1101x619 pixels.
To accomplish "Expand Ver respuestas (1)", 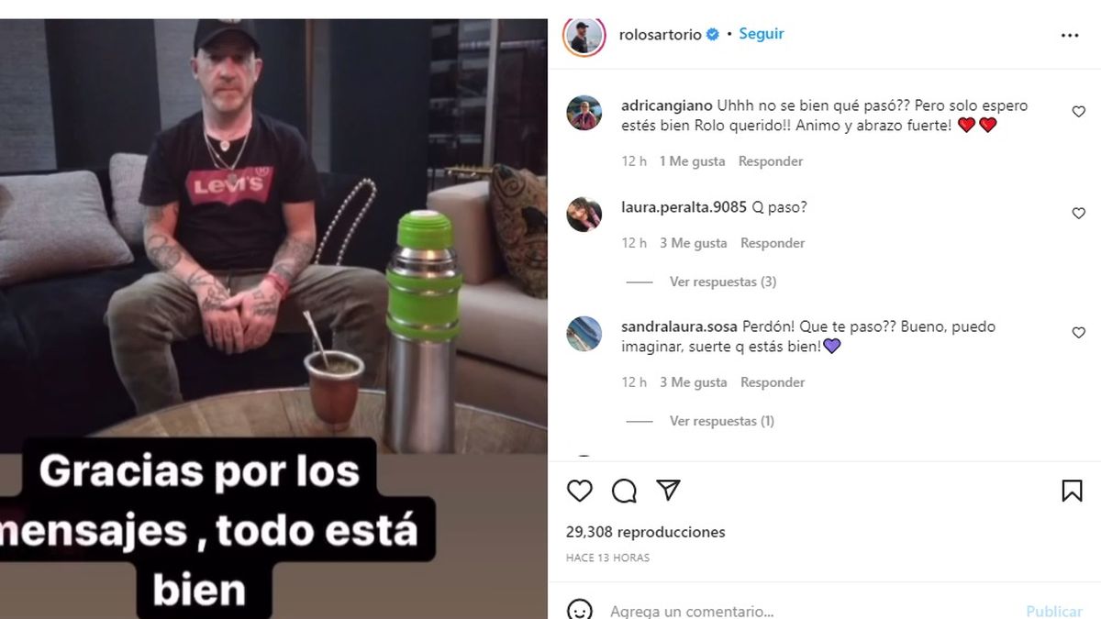I will (x=722, y=421).
